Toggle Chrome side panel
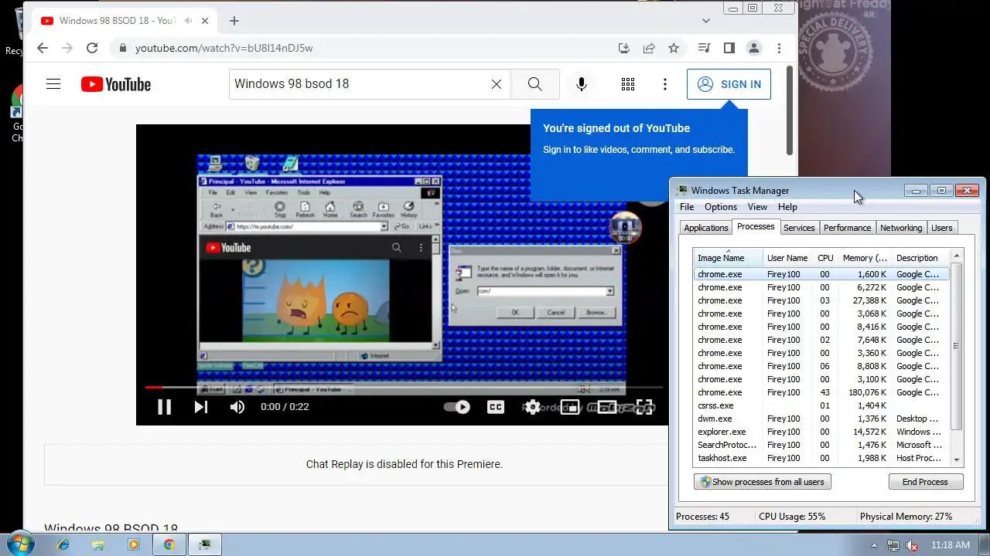The width and height of the screenshot is (990, 556). 729,48
